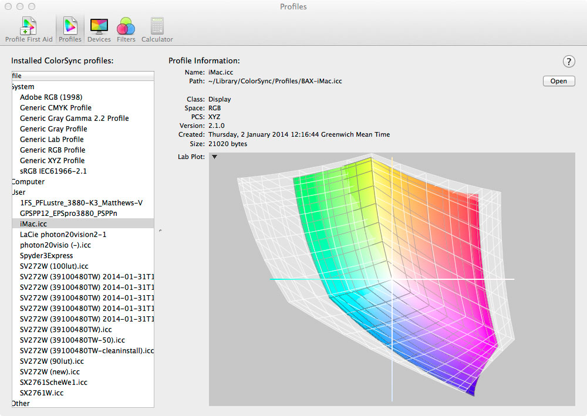587x416 pixels.
Task: Click the split-pane divider handle dot
Action: click(160, 231)
